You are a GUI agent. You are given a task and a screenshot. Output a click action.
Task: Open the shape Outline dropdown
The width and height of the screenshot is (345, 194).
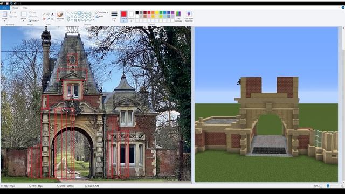point(101,12)
